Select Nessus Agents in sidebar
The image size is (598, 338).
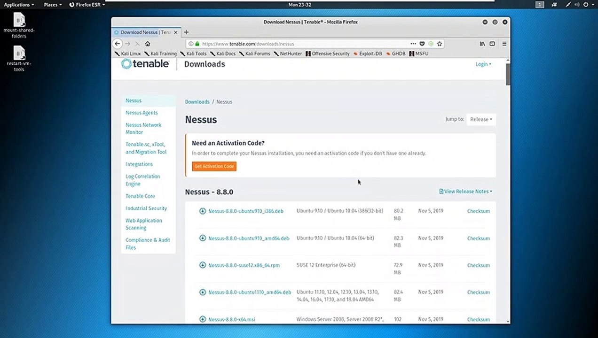coord(142,113)
